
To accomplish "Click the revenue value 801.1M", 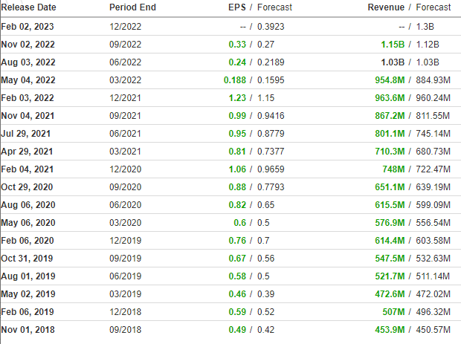I will [x=390, y=134].
